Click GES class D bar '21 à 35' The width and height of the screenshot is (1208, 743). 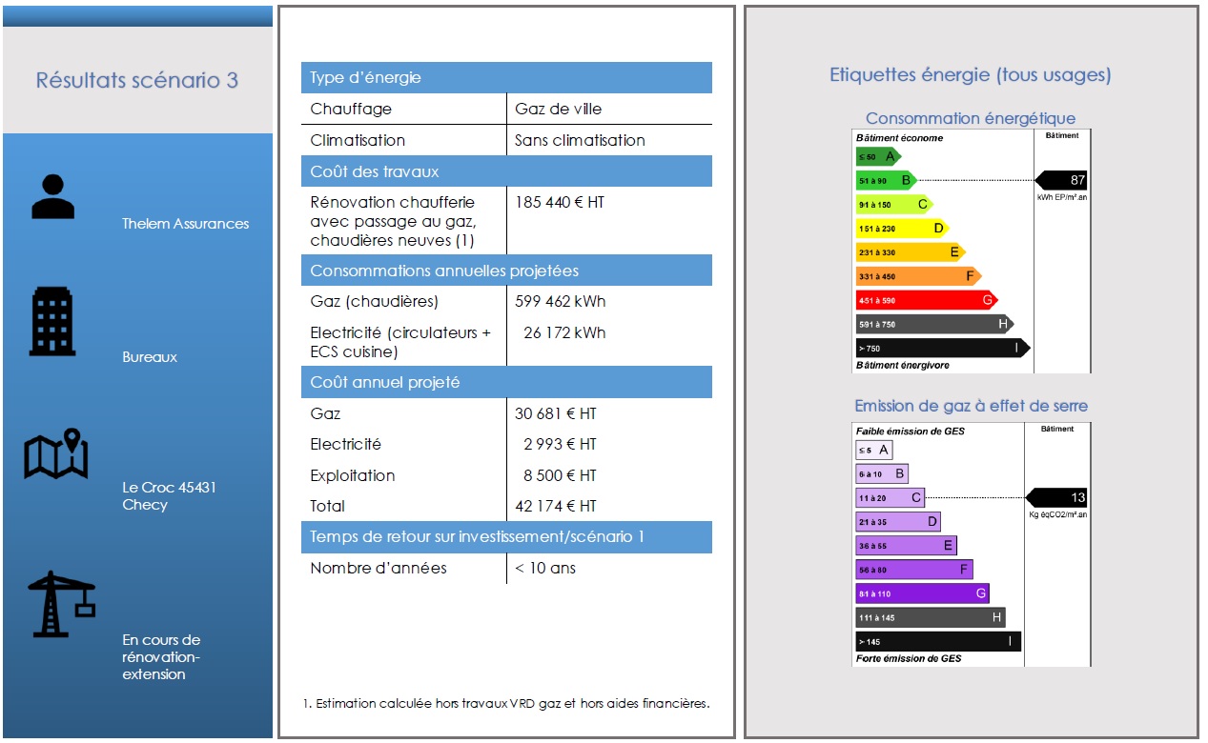898,521
